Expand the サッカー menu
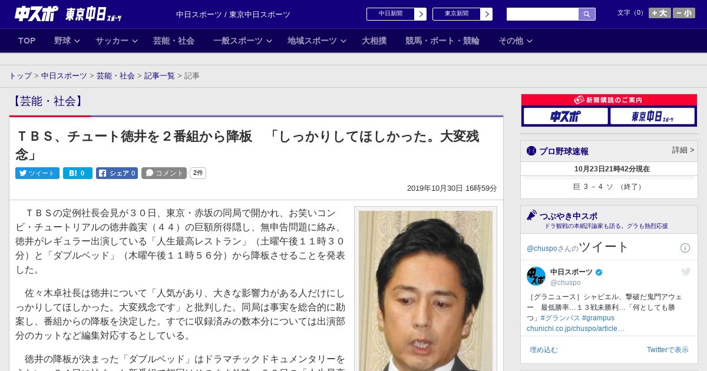This screenshot has height=371, width=707. [x=117, y=41]
